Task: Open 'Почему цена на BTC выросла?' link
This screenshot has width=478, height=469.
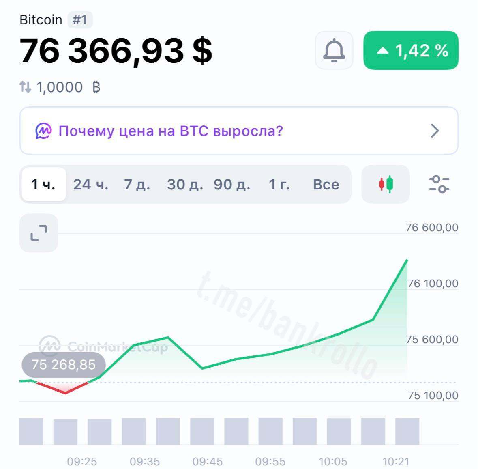Action: pos(239,131)
